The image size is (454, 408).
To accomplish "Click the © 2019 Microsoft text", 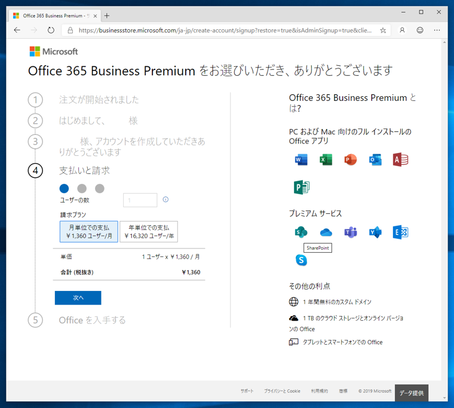I will [375, 391].
